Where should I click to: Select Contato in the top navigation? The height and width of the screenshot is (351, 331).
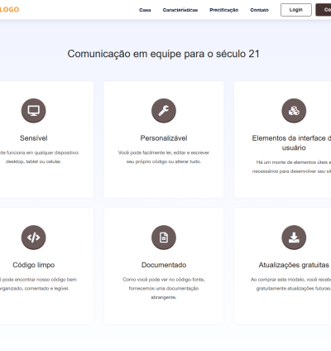259,10
